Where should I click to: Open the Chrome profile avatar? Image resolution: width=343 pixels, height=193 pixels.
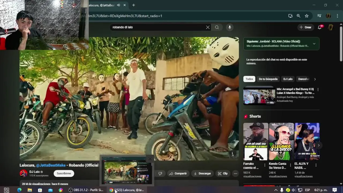click(x=328, y=16)
